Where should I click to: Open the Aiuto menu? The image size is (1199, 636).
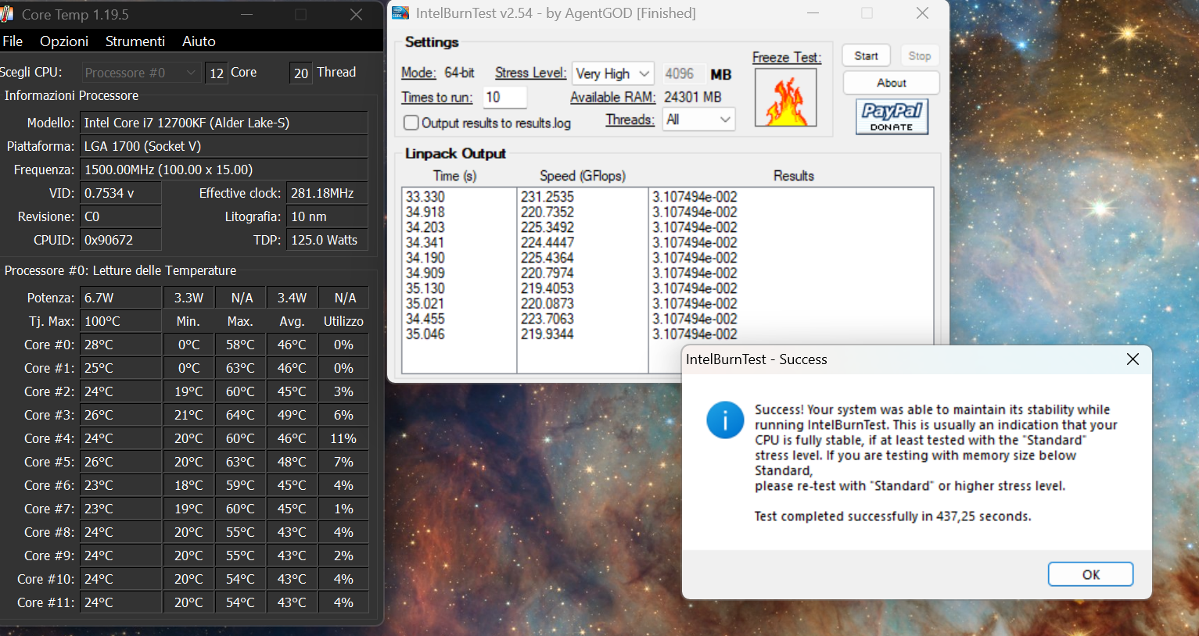(x=199, y=41)
